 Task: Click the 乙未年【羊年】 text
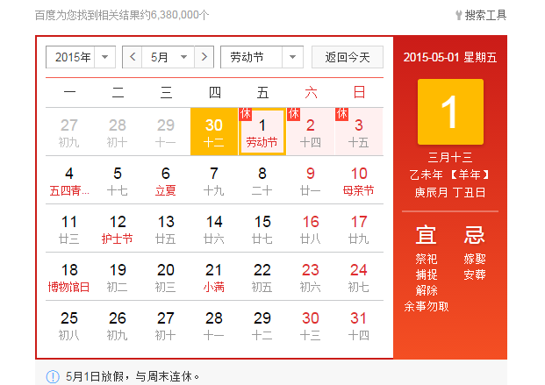point(450,175)
